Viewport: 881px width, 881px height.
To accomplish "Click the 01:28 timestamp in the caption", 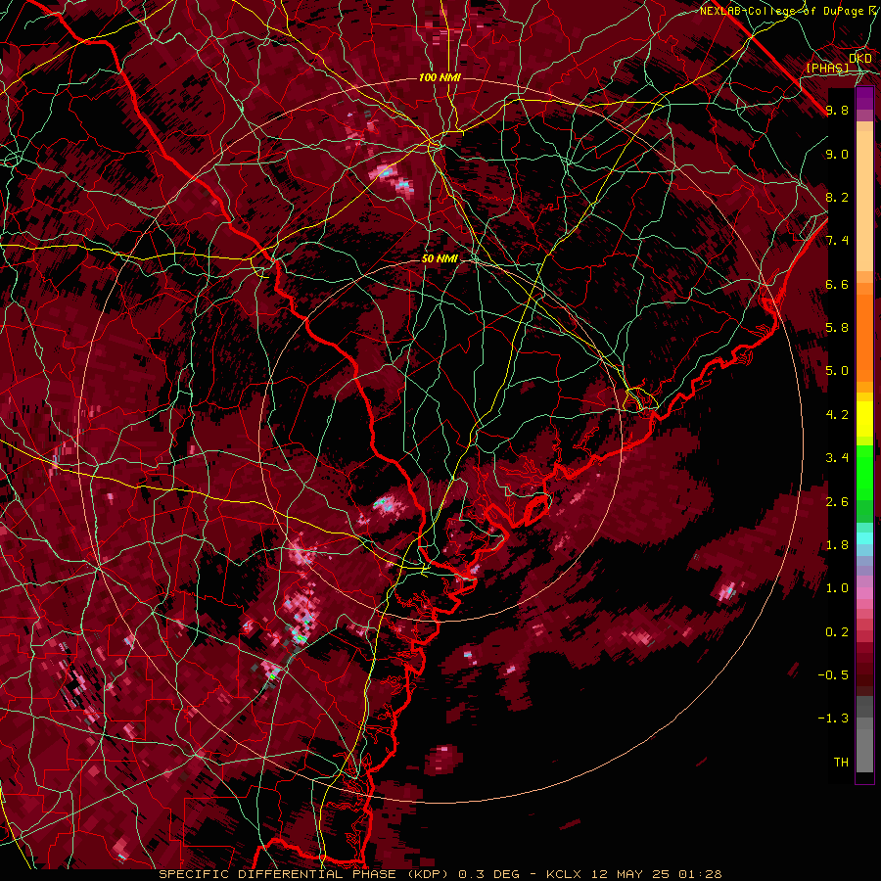I will [x=700, y=874].
